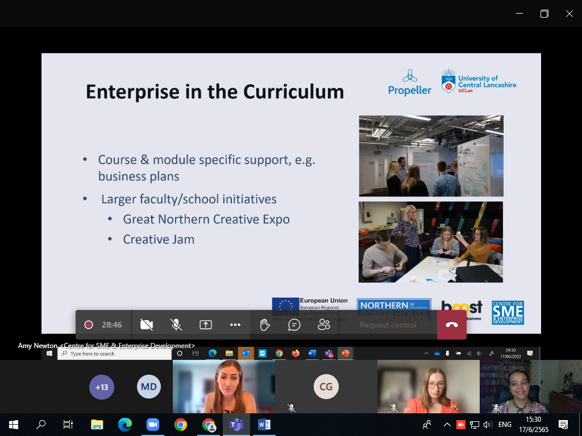Open the volume control speaker icon
This screenshot has height=436, width=582.
pyautogui.click(x=488, y=425)
